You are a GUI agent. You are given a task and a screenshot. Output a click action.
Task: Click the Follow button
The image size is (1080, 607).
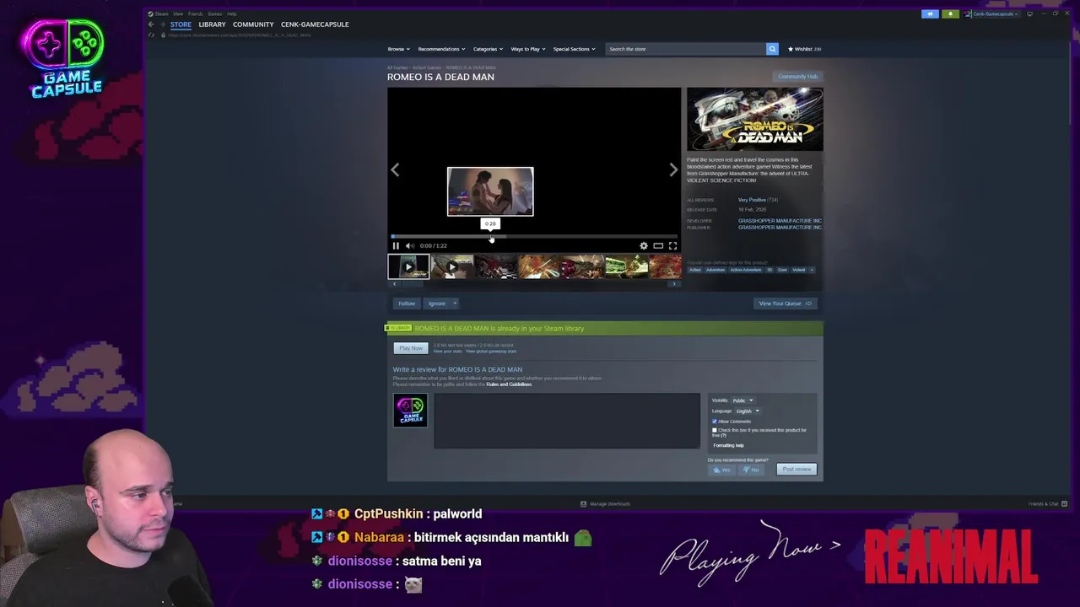coord(407,303)
